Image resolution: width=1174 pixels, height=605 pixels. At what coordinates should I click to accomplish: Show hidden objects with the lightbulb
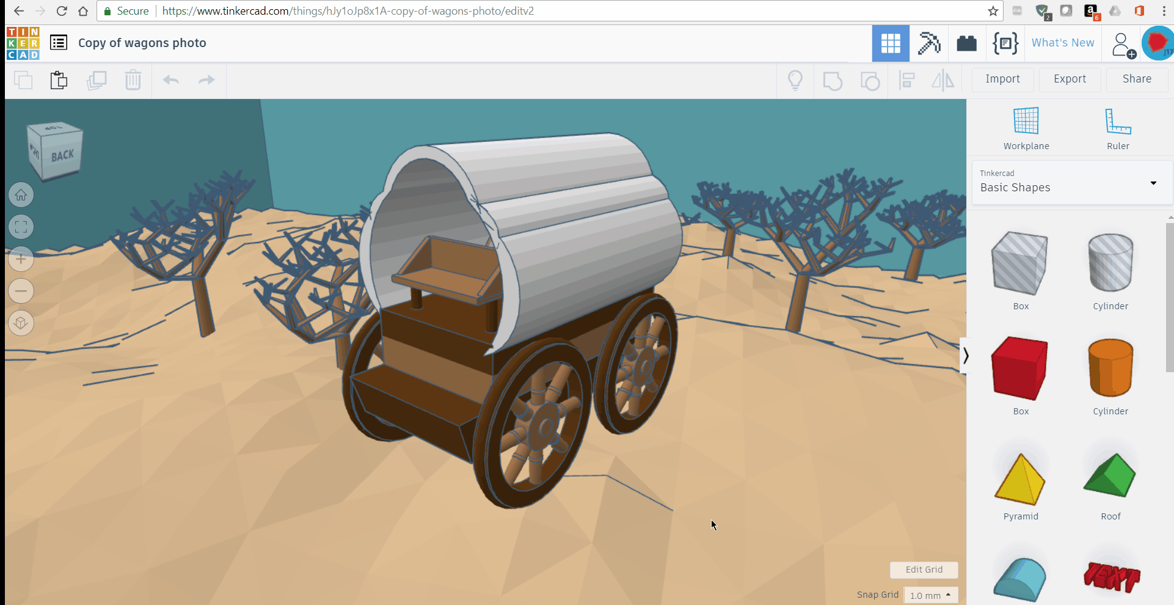[x=795, y=80]
